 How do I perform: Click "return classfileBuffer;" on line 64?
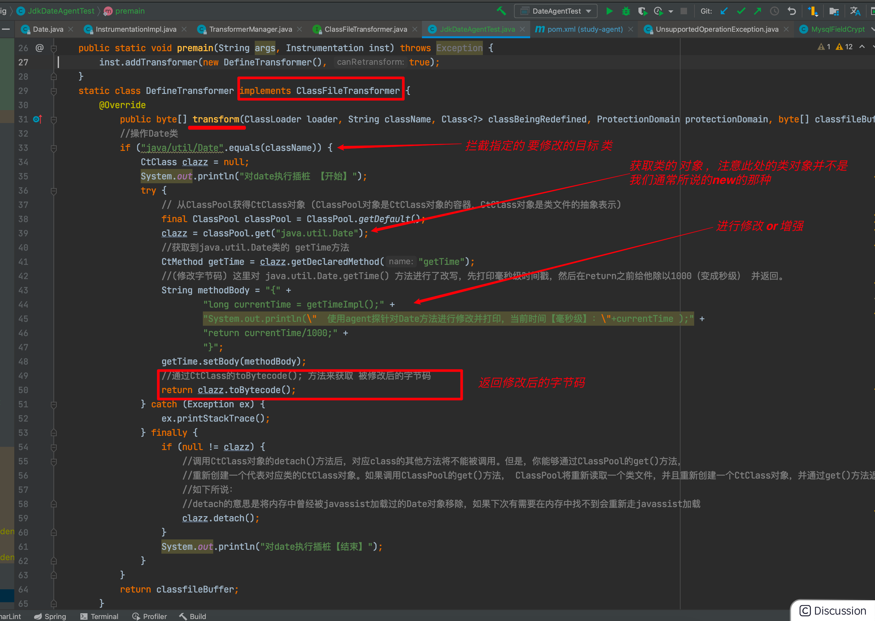point(179,589)
